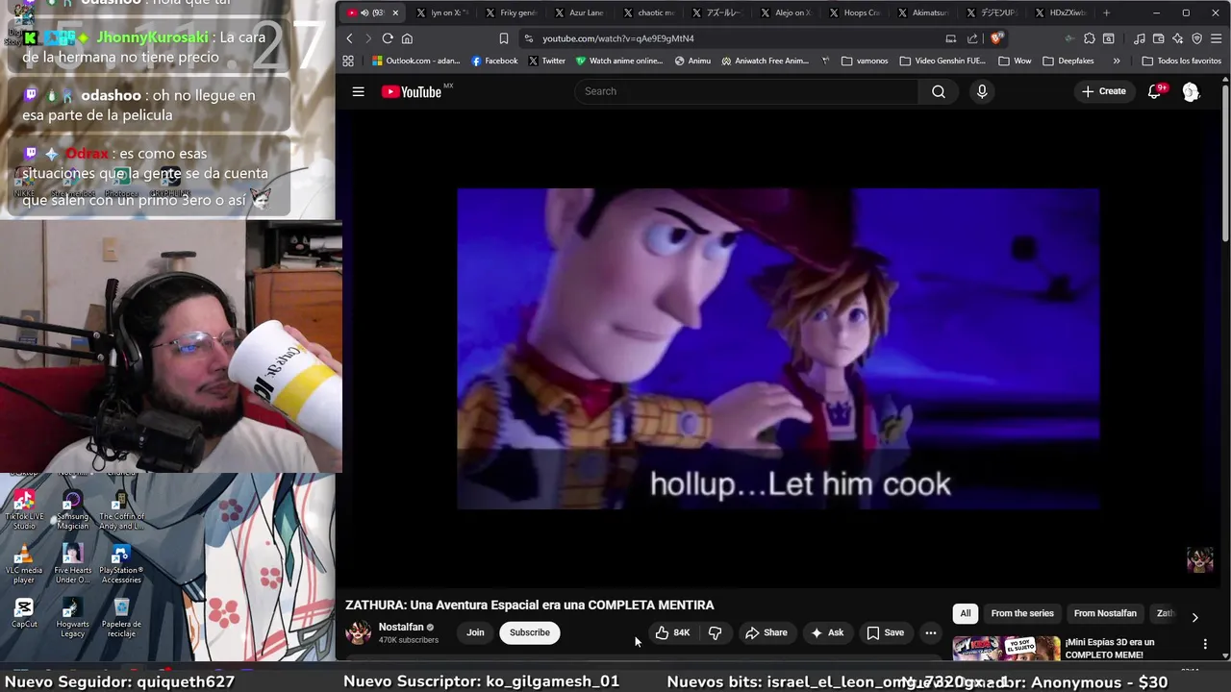The image size is (1231, 692).
Task: Open the Nostalfan channel name link
Action: point(401,627)
